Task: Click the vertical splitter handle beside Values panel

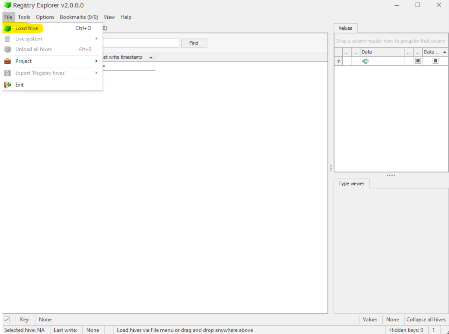Action: click(331, 168)
